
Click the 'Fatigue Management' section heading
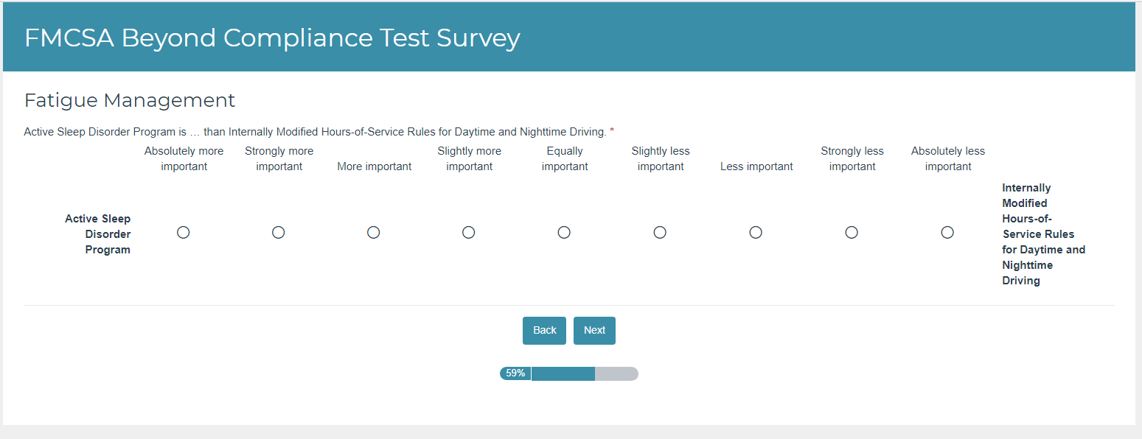point(130,100)
